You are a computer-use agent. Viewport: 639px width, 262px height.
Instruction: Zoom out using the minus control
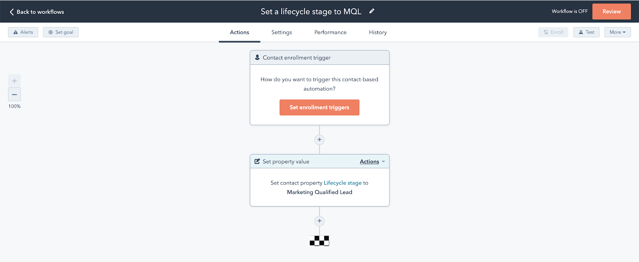(x=14, y=95)
